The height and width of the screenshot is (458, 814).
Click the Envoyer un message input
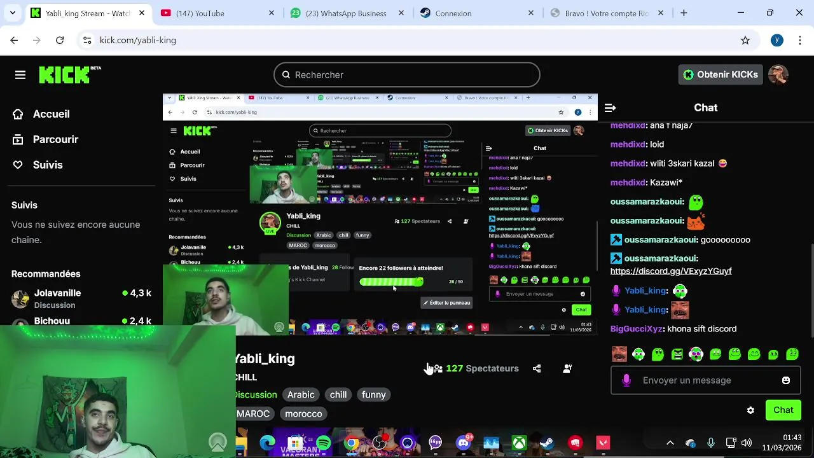[x=705, y=380]
